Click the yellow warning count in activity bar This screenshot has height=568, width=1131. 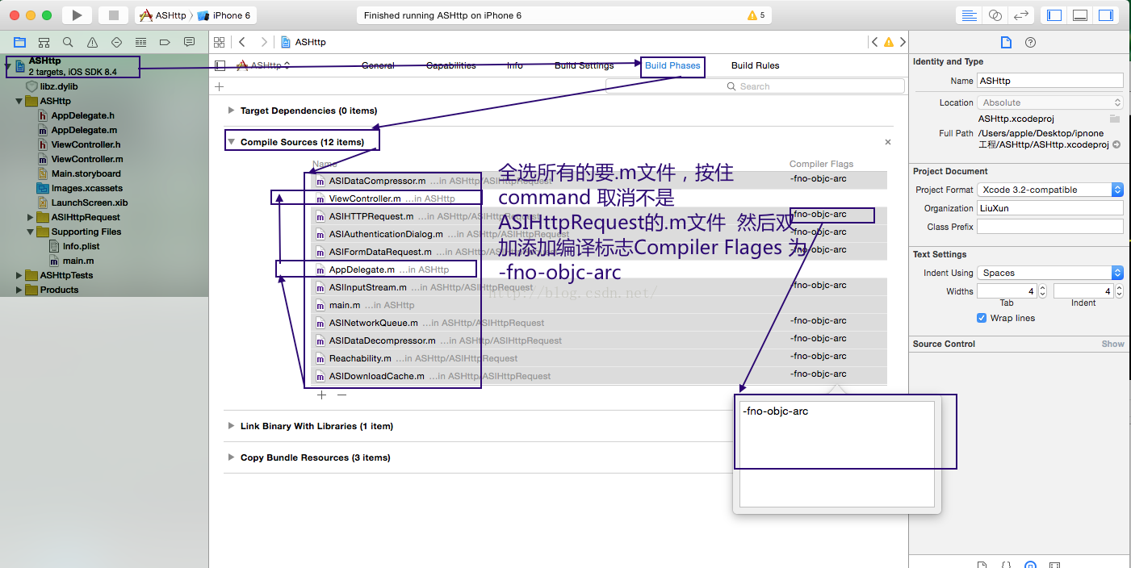pyautogui.click(x=756, y=15)
